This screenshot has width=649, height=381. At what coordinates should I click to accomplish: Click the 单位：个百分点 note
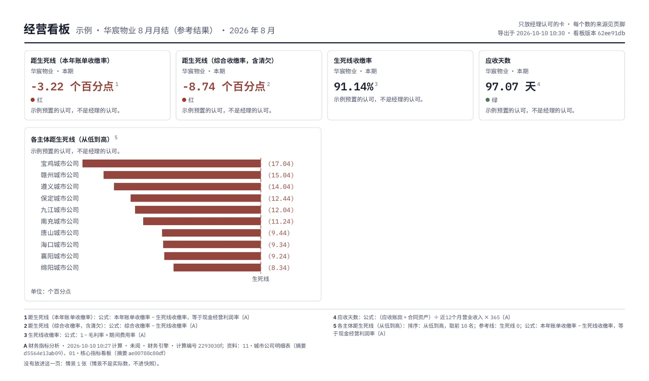point(51,291)
